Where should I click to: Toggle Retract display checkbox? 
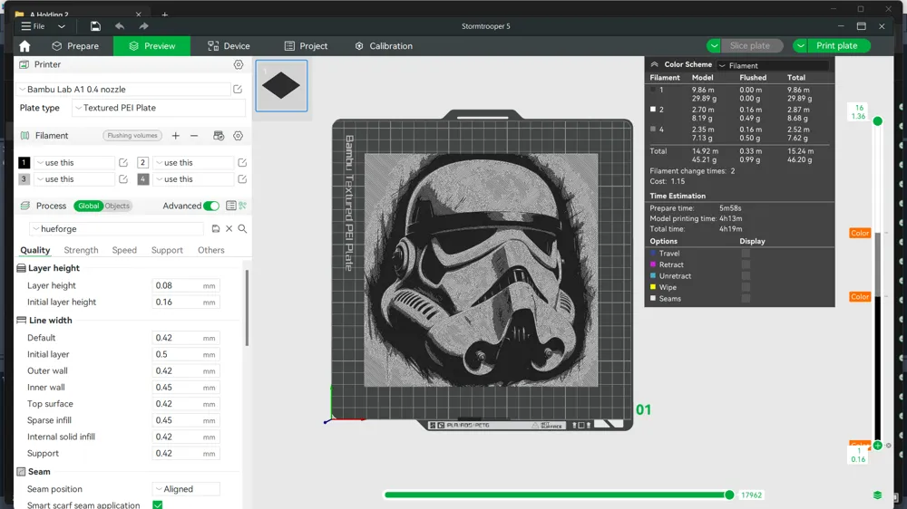point(746,264)
